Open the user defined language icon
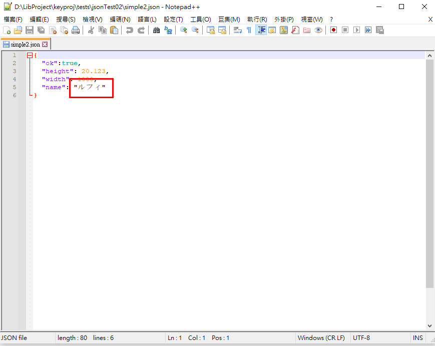435x346 pixels. point(272,30)
